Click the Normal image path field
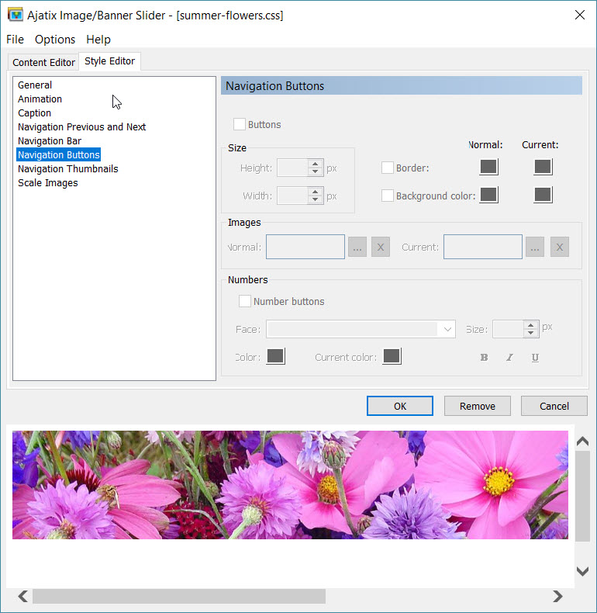The width and height of the screenshot is (597, 613). pyautogui.click(x=305, y=247)
